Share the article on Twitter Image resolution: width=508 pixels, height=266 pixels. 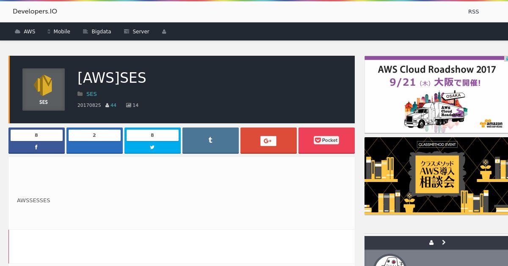[152, 141]
